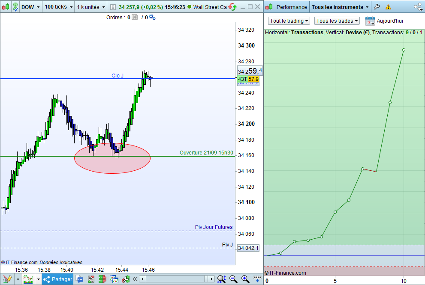
Task: Click the instrument info 'i' icon
Action: (x=113, y=7)
